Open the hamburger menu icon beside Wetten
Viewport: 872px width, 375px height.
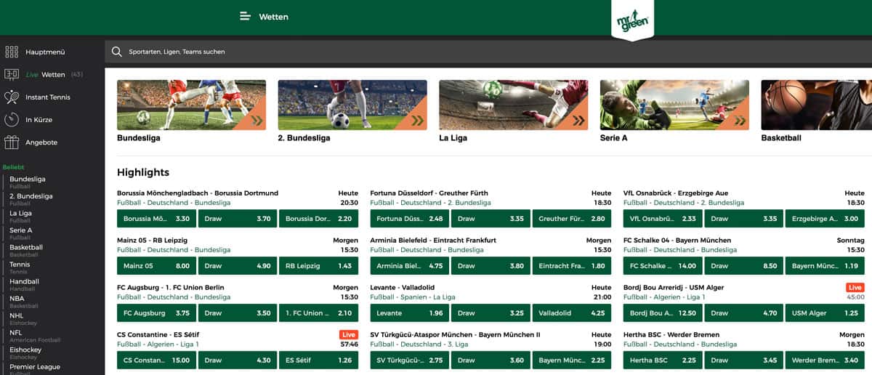[x=246, y=16]
